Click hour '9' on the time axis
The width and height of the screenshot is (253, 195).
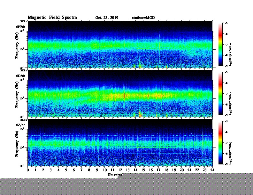tap(97, 170)
